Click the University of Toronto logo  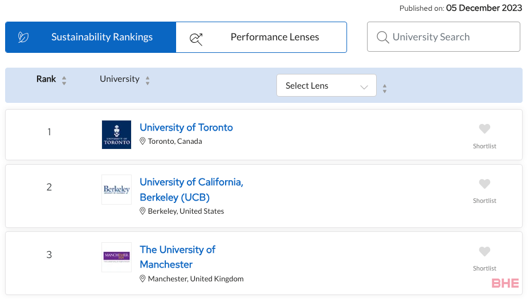(116, 135)
